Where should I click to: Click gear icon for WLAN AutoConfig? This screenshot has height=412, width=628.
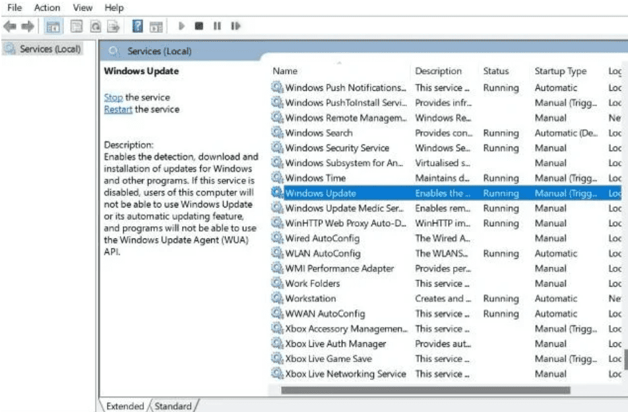[277, 253]
